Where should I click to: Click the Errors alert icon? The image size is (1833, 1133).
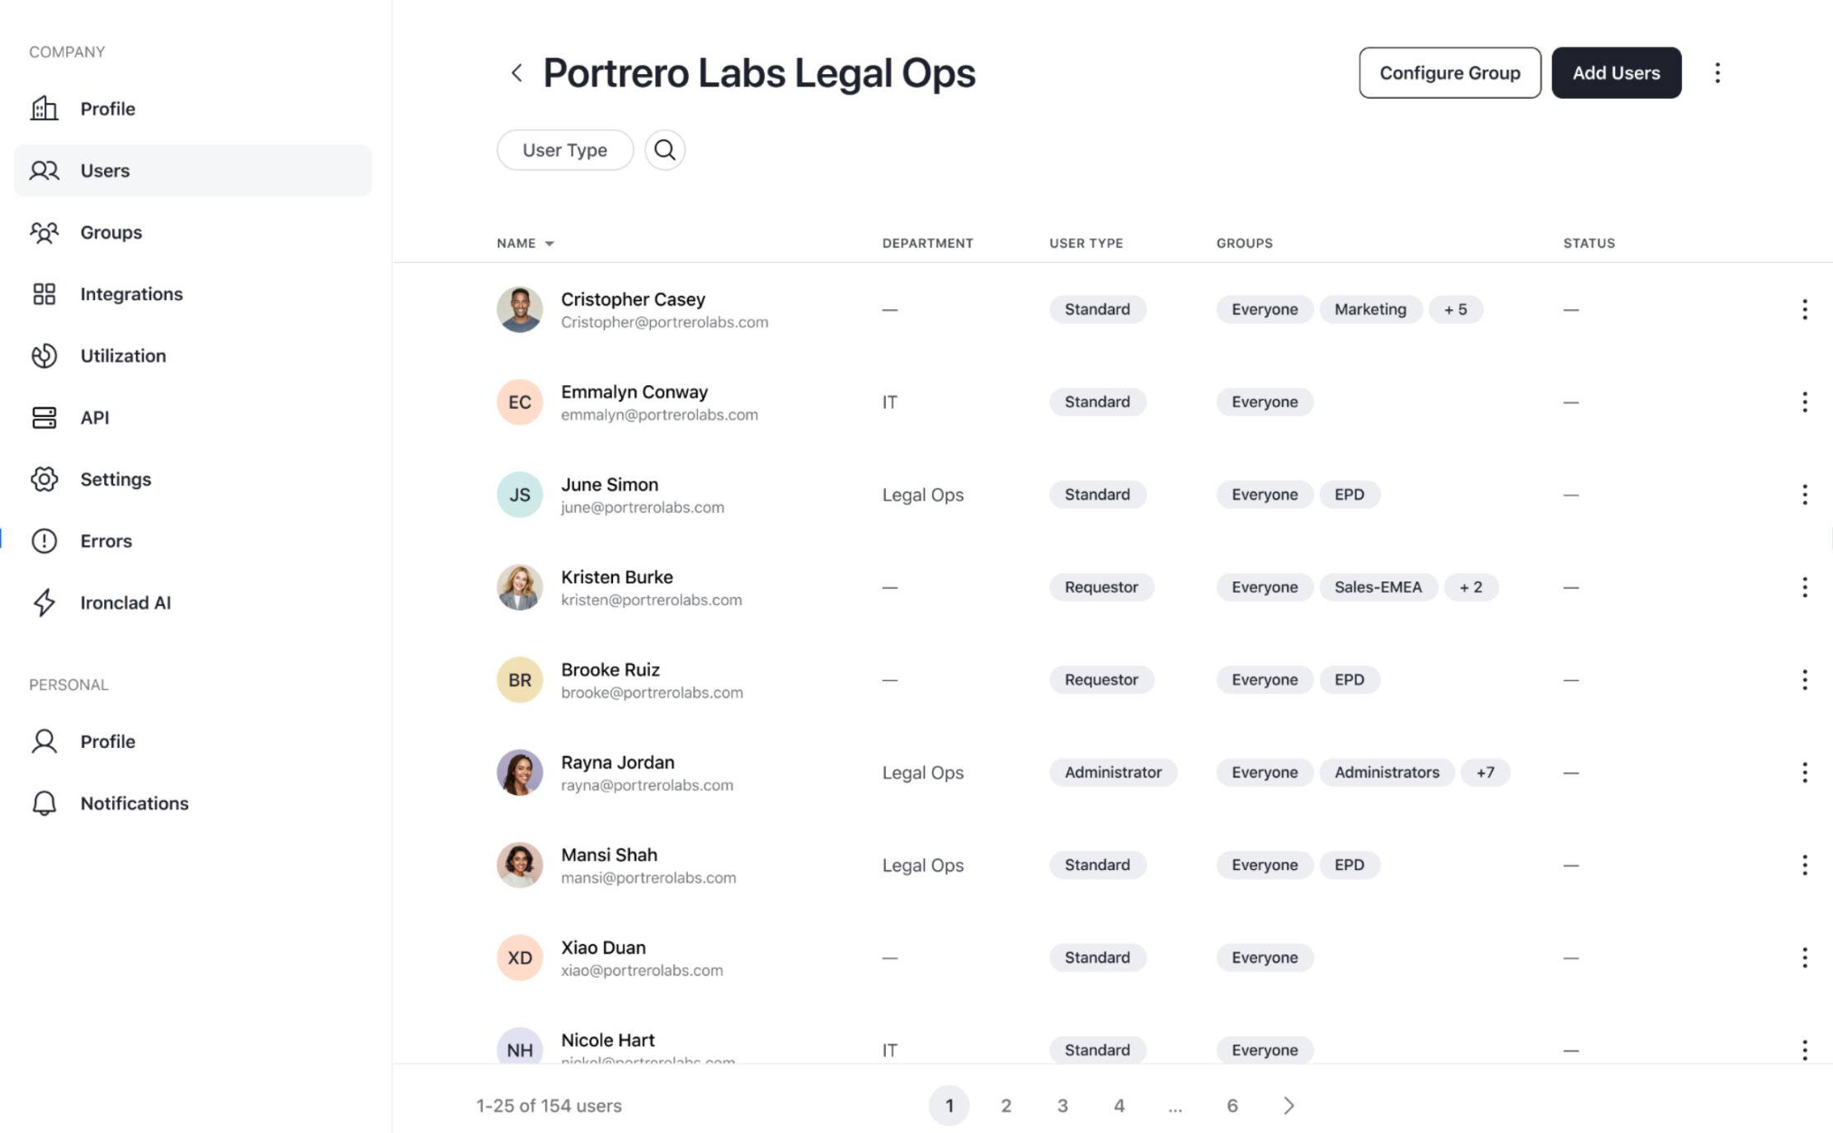(45, 541)
